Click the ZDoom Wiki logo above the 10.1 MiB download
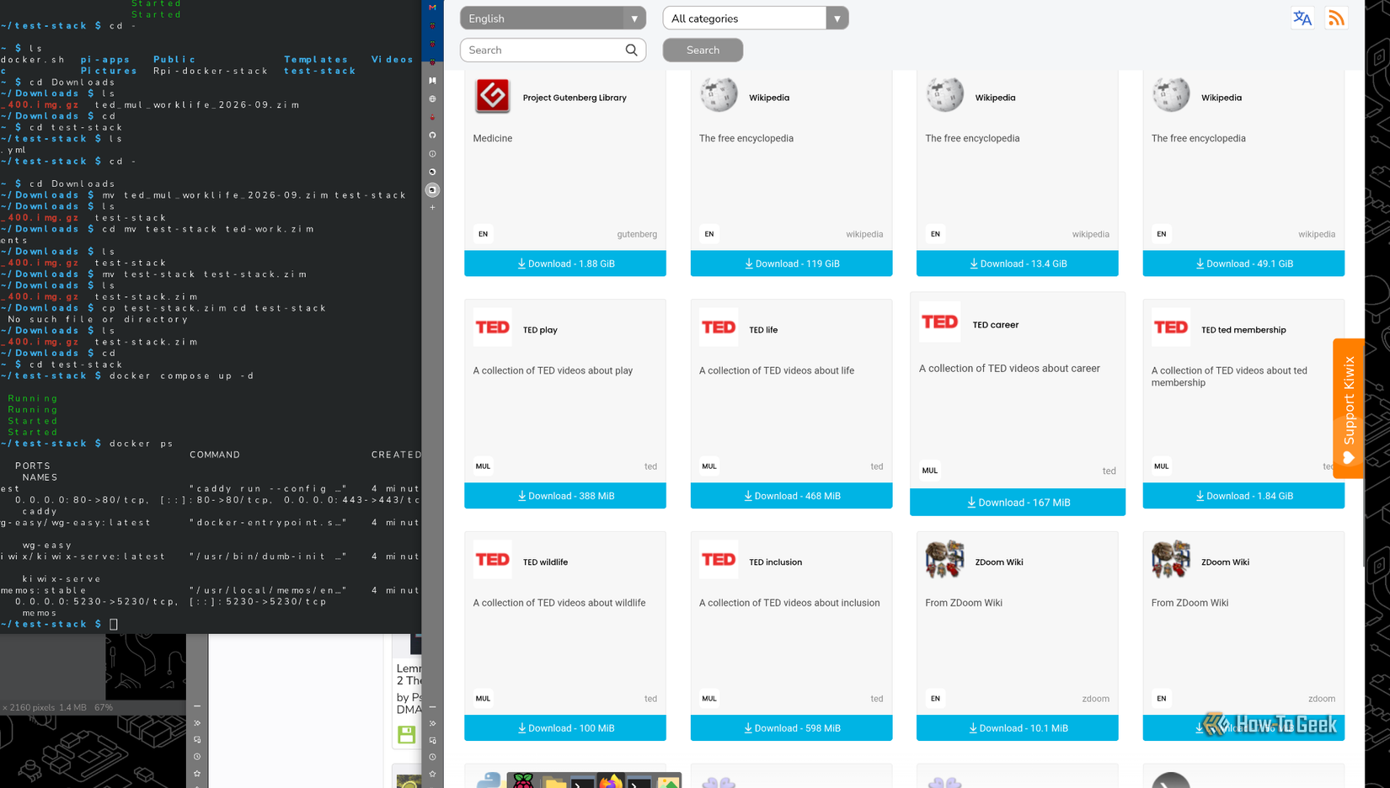The image size is (1390, 788). click(944, 560)
